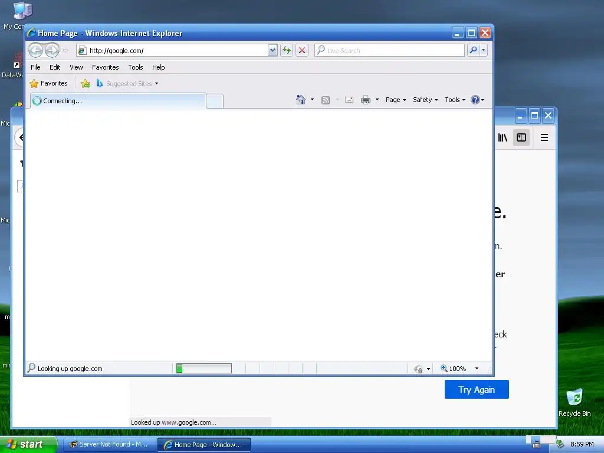Click the Forward arrow in Internet Explorer

[52, 50]
